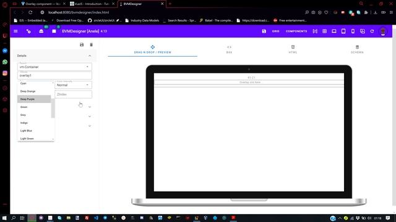This screenshot has width=396, height=222.
Task: Open the vm Container parent dropdown
Action: coord(54,67)
